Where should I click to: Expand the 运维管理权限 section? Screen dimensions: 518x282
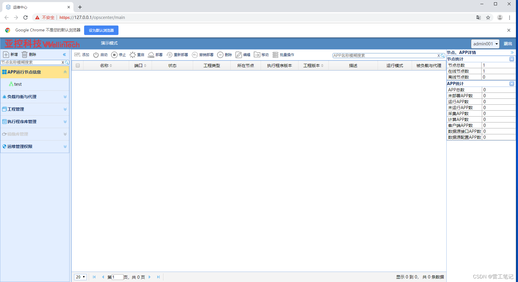pos(65,147)
